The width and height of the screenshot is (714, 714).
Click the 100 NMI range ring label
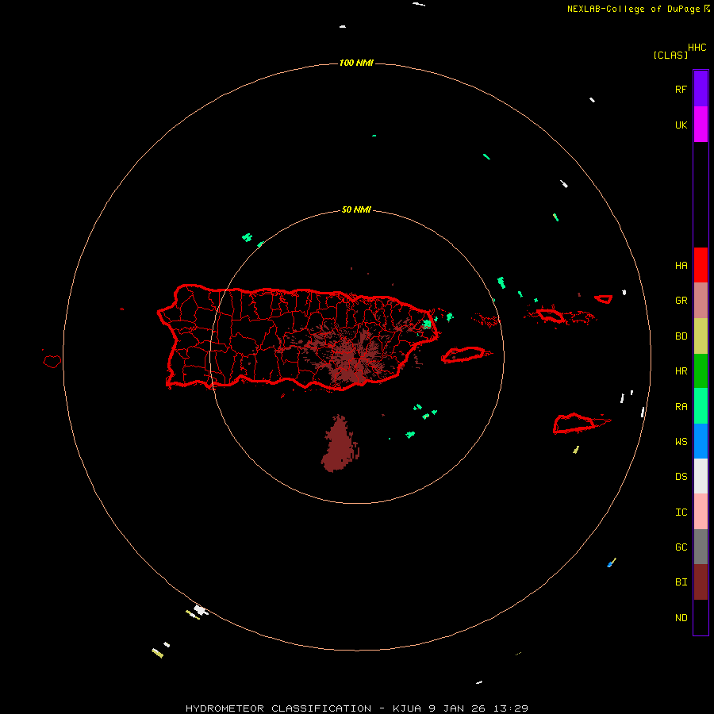(x=356, y=63)
